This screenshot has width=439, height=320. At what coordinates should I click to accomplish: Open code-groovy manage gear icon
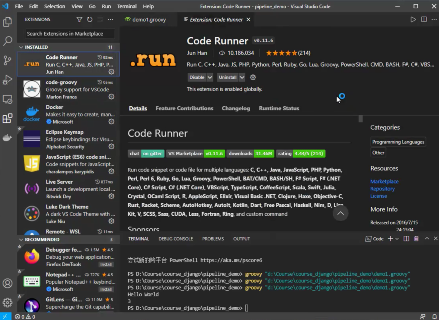pos(111,97)
